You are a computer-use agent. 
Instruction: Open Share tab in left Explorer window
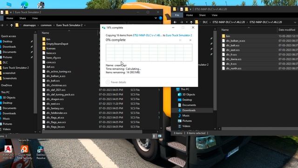22,18
